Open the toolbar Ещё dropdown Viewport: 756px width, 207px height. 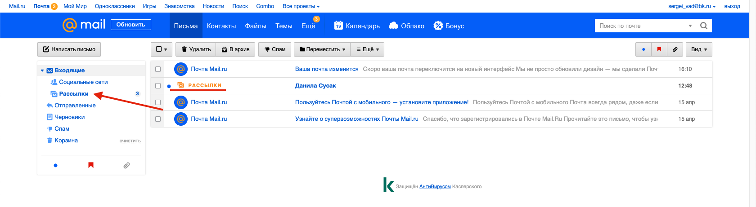[x=368, y=49]
